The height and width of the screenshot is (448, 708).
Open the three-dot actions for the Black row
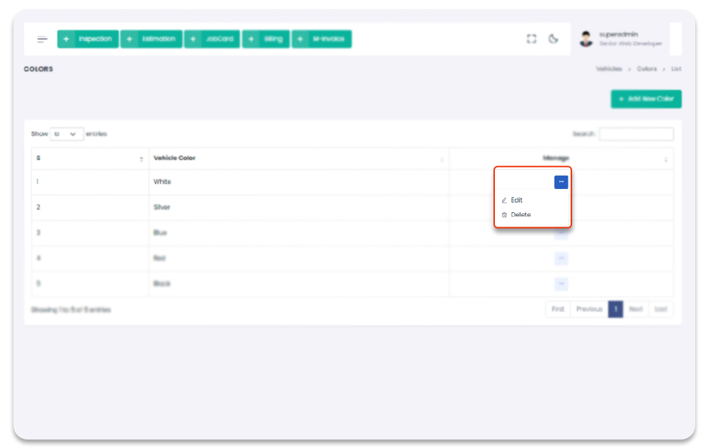point(561,284)
